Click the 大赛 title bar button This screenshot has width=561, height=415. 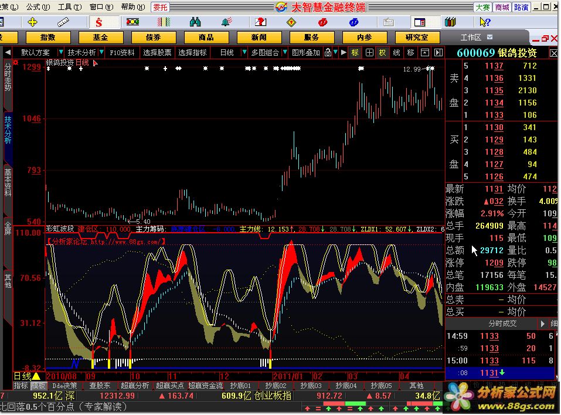point(482,7)
